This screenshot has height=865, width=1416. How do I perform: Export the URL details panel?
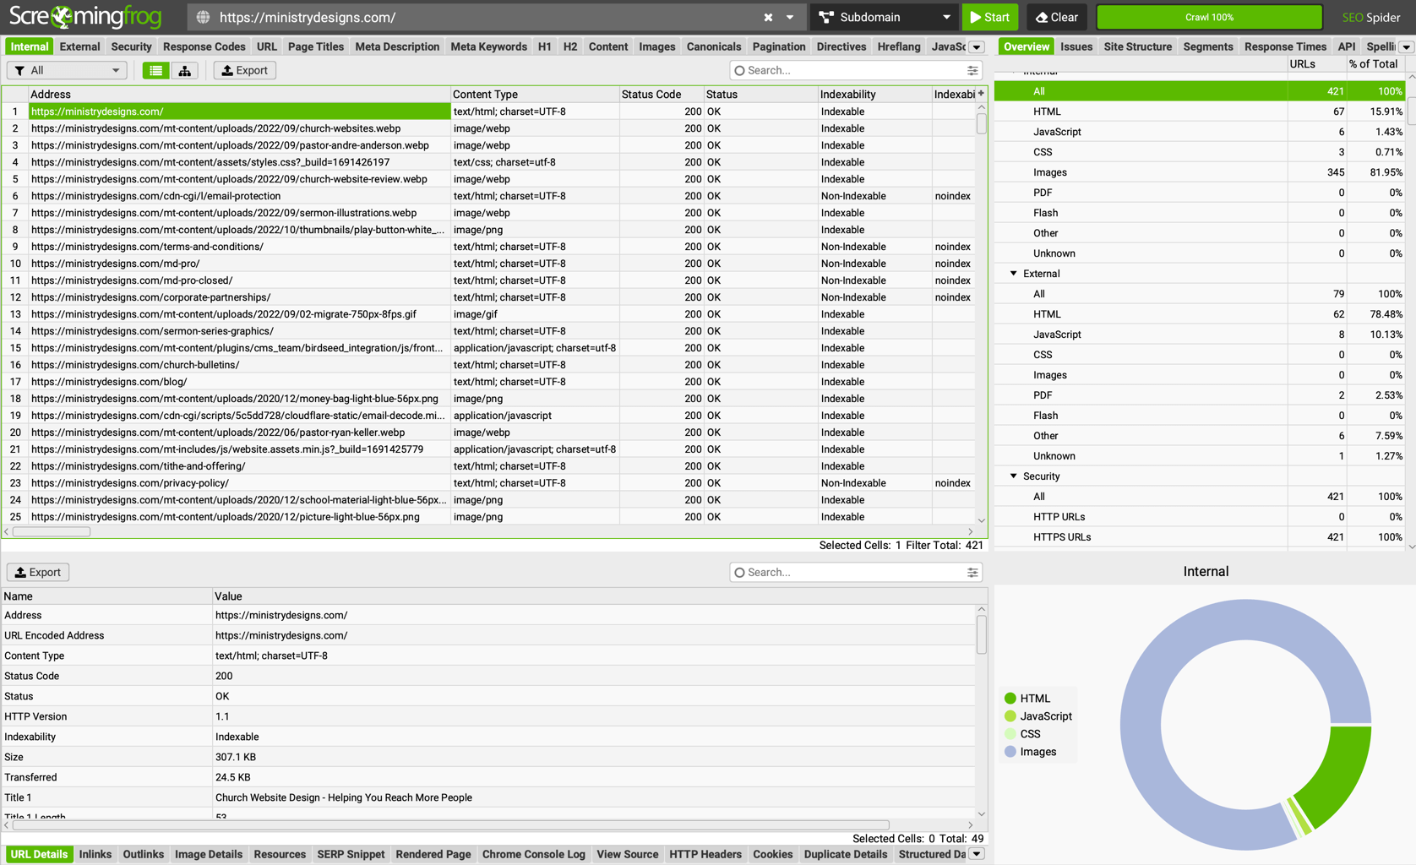pyautogui.click(x=38, y=572)
